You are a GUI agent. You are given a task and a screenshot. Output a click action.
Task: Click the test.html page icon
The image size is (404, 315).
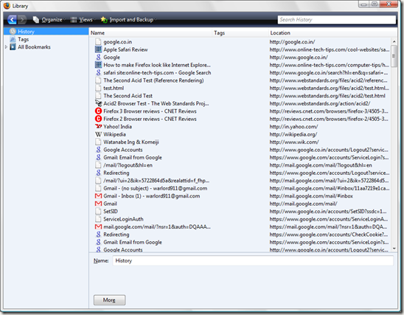(x=98, y=88)
